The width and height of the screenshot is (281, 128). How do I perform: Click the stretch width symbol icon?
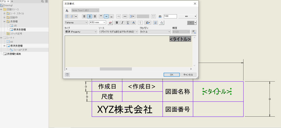pyautogui.click(x=160, y=16)
